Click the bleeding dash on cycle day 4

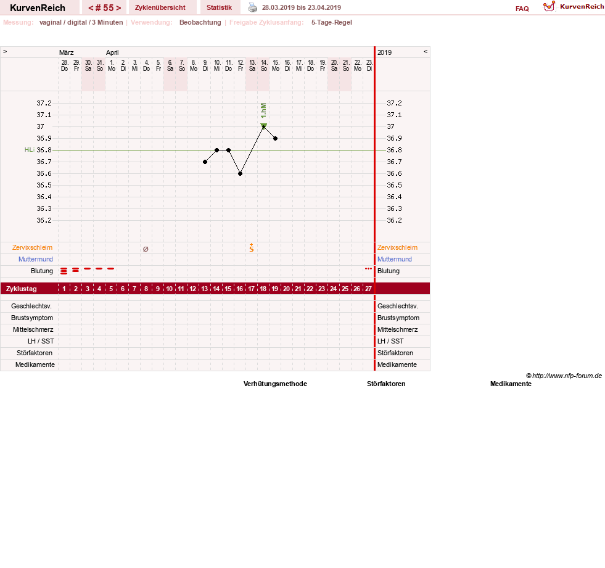99,268
